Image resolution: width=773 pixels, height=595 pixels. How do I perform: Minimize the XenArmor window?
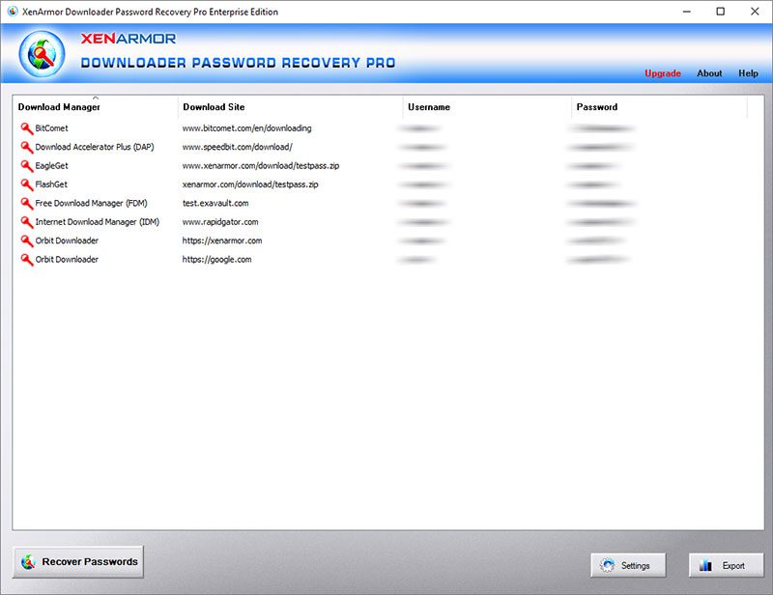687,12
